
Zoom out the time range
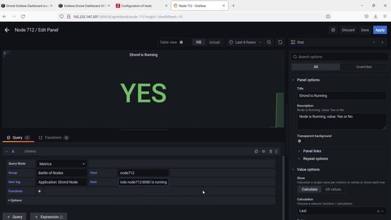coord(269,42)
